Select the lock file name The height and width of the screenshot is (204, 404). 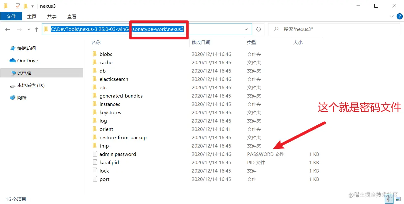[x=104, y=171]
